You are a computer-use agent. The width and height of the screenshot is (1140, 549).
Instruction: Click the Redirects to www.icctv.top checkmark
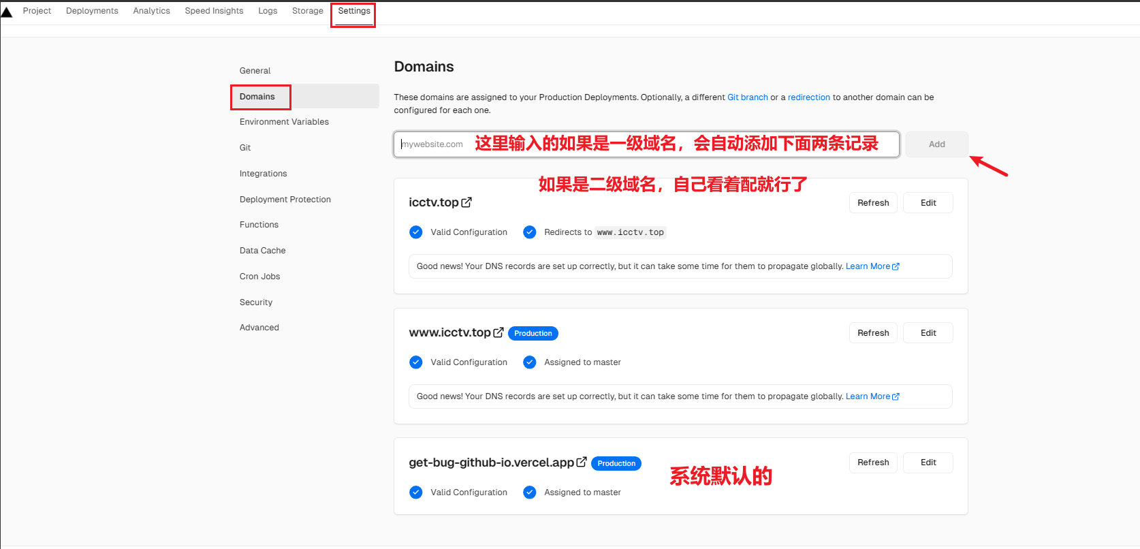coord(530,232)
